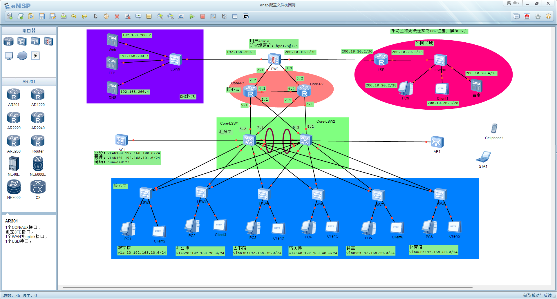557x299 pixels.
Task: Select WLAN category in device panel
Action: [35, 41]
